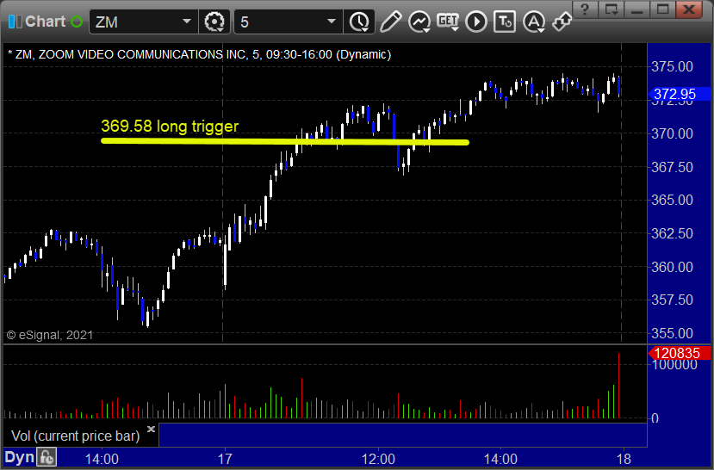Click the 12:00 time axis label
714x470 pixels.
378,459
